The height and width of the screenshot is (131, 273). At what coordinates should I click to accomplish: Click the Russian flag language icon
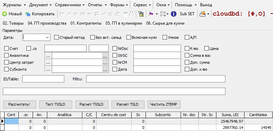(151, 14)
